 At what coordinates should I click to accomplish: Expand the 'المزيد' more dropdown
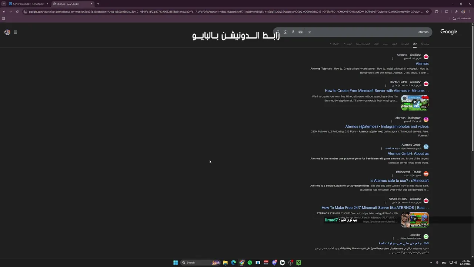348,44
